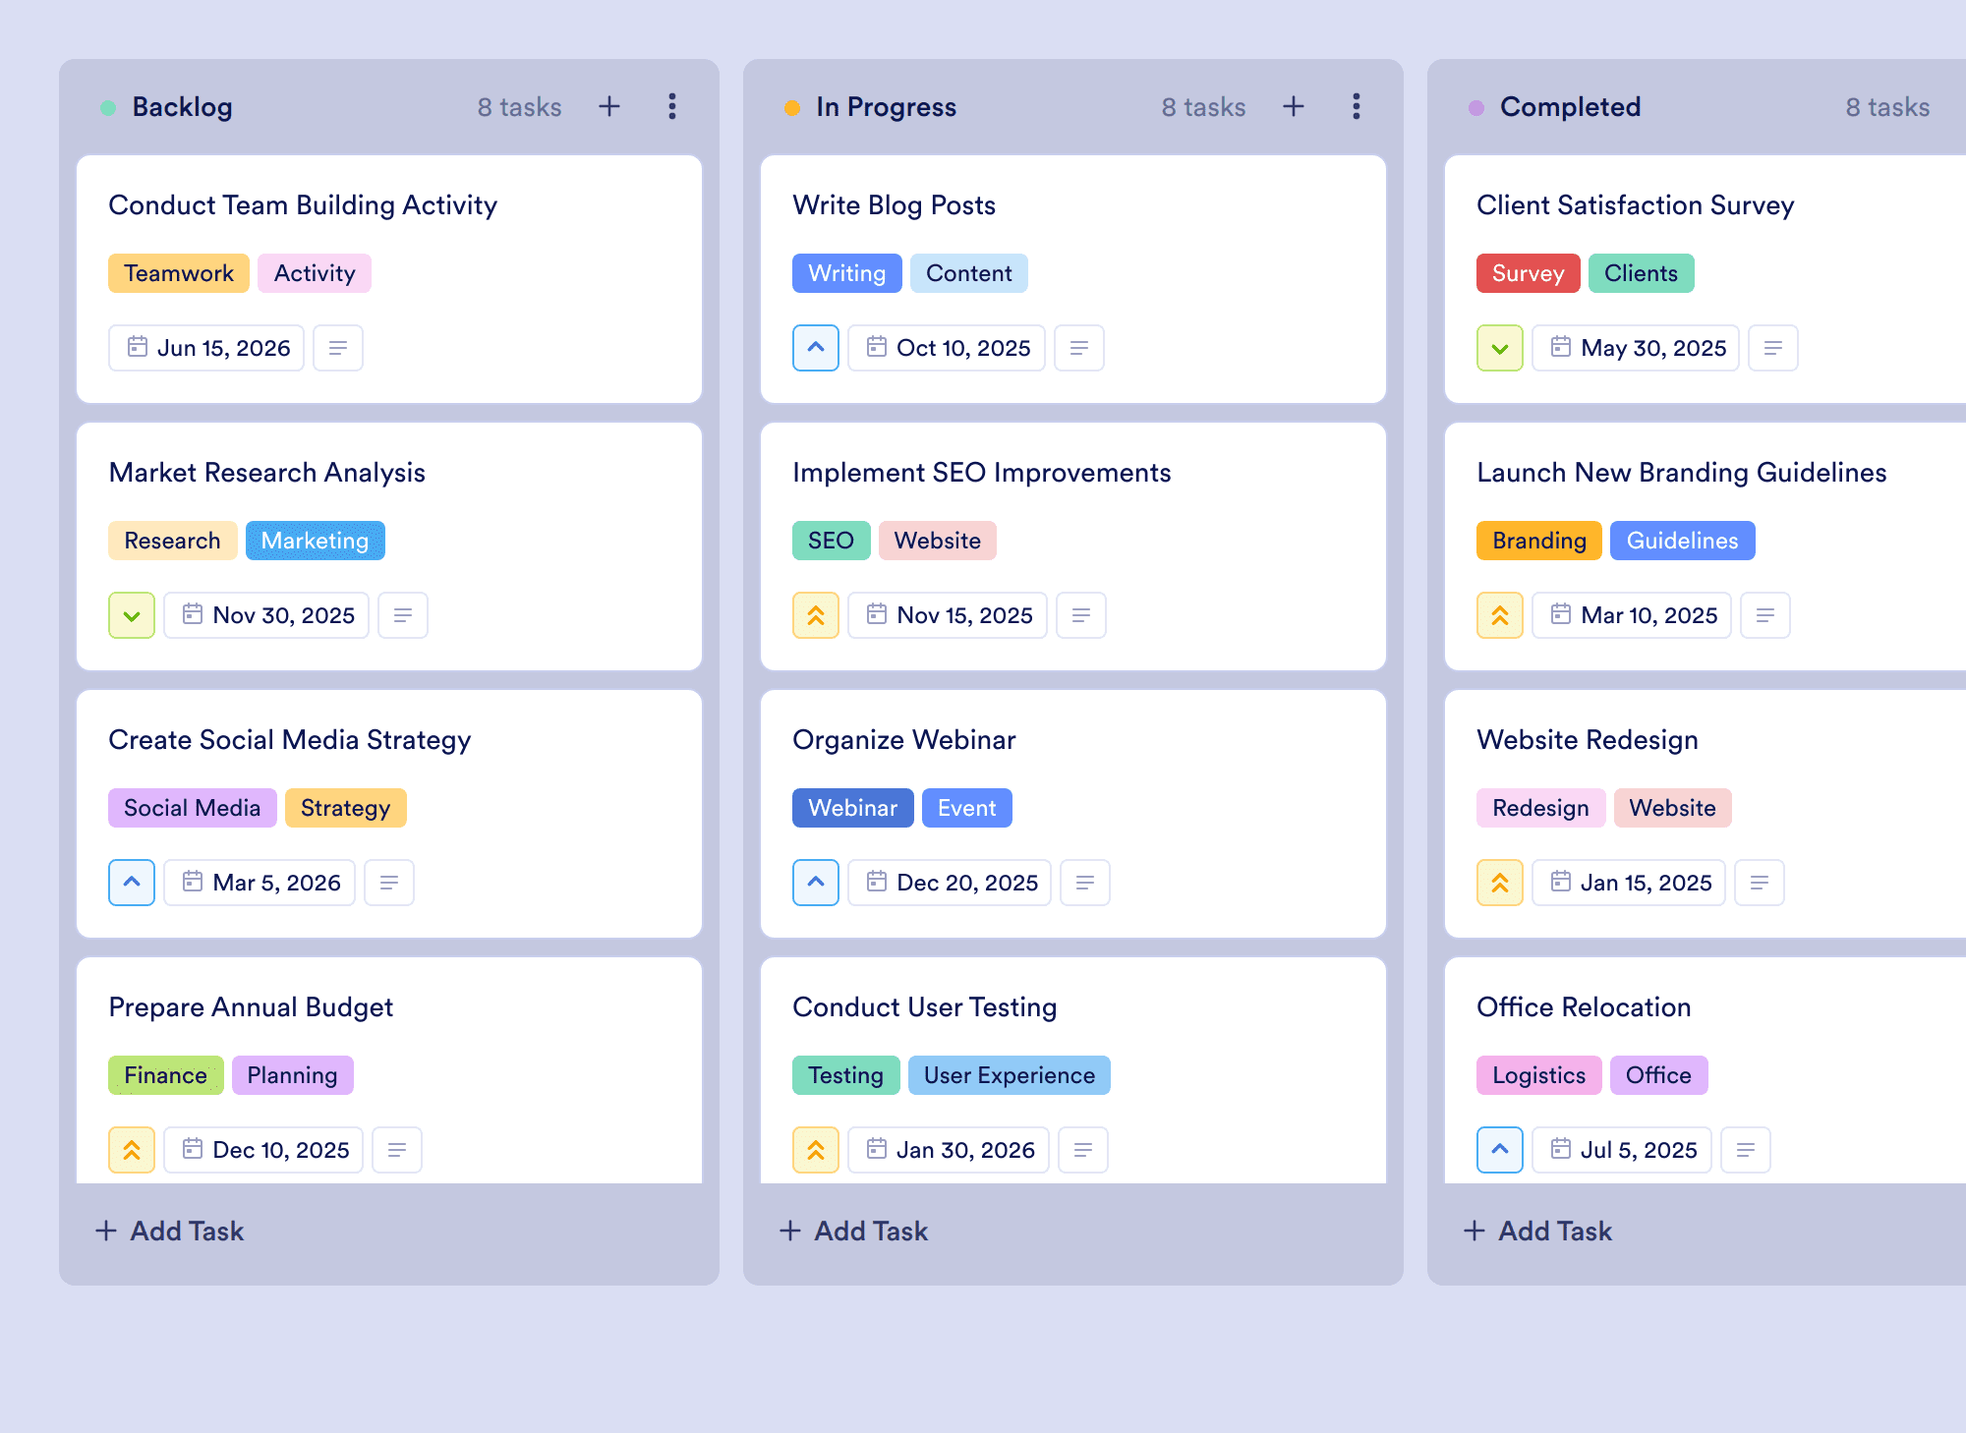The height and width of the screenshot is (1433, 1966).
Task: Open the Nov 15, 2025 date picker
Action: click(x=948, y=615)
